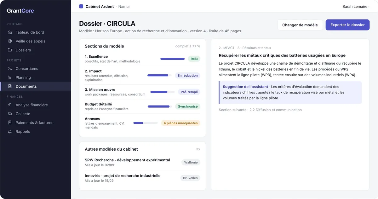Click the Documents file icon

[x=10, y=86]
